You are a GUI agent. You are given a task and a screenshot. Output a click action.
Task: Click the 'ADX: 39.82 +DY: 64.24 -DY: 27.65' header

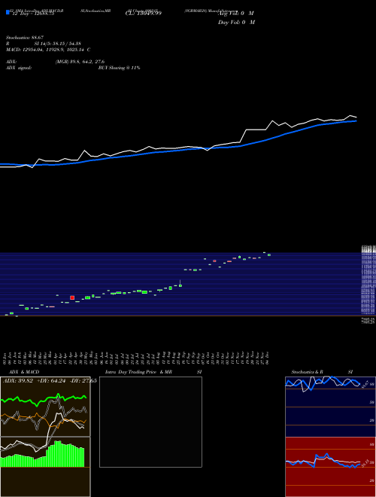pos(50,381)
